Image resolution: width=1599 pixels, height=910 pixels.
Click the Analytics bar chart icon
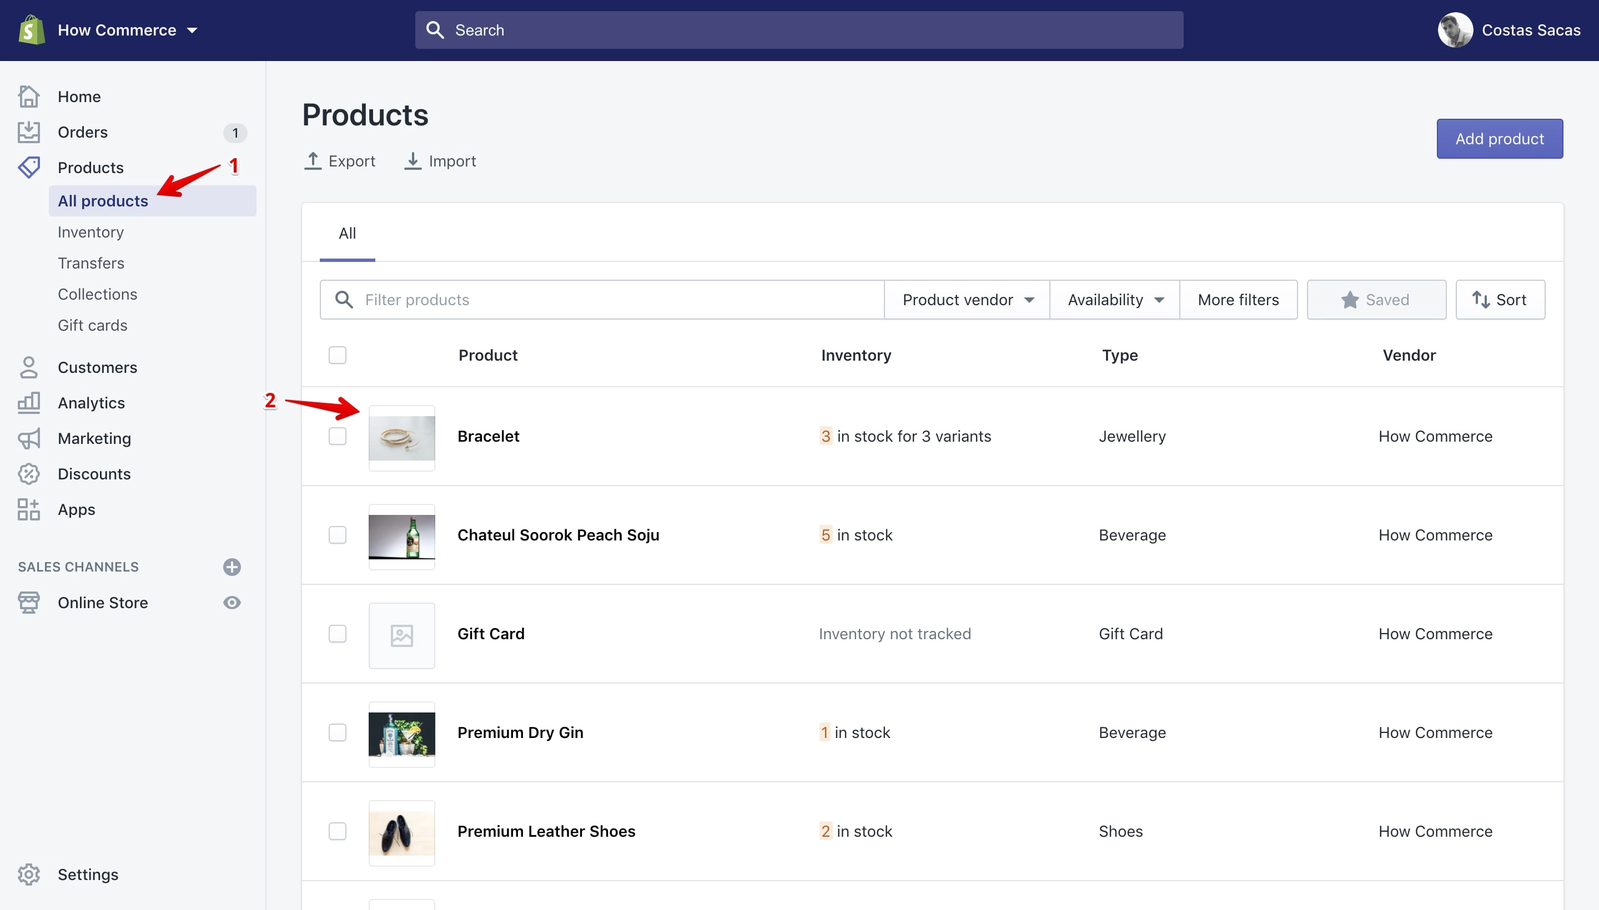point(29,403)
